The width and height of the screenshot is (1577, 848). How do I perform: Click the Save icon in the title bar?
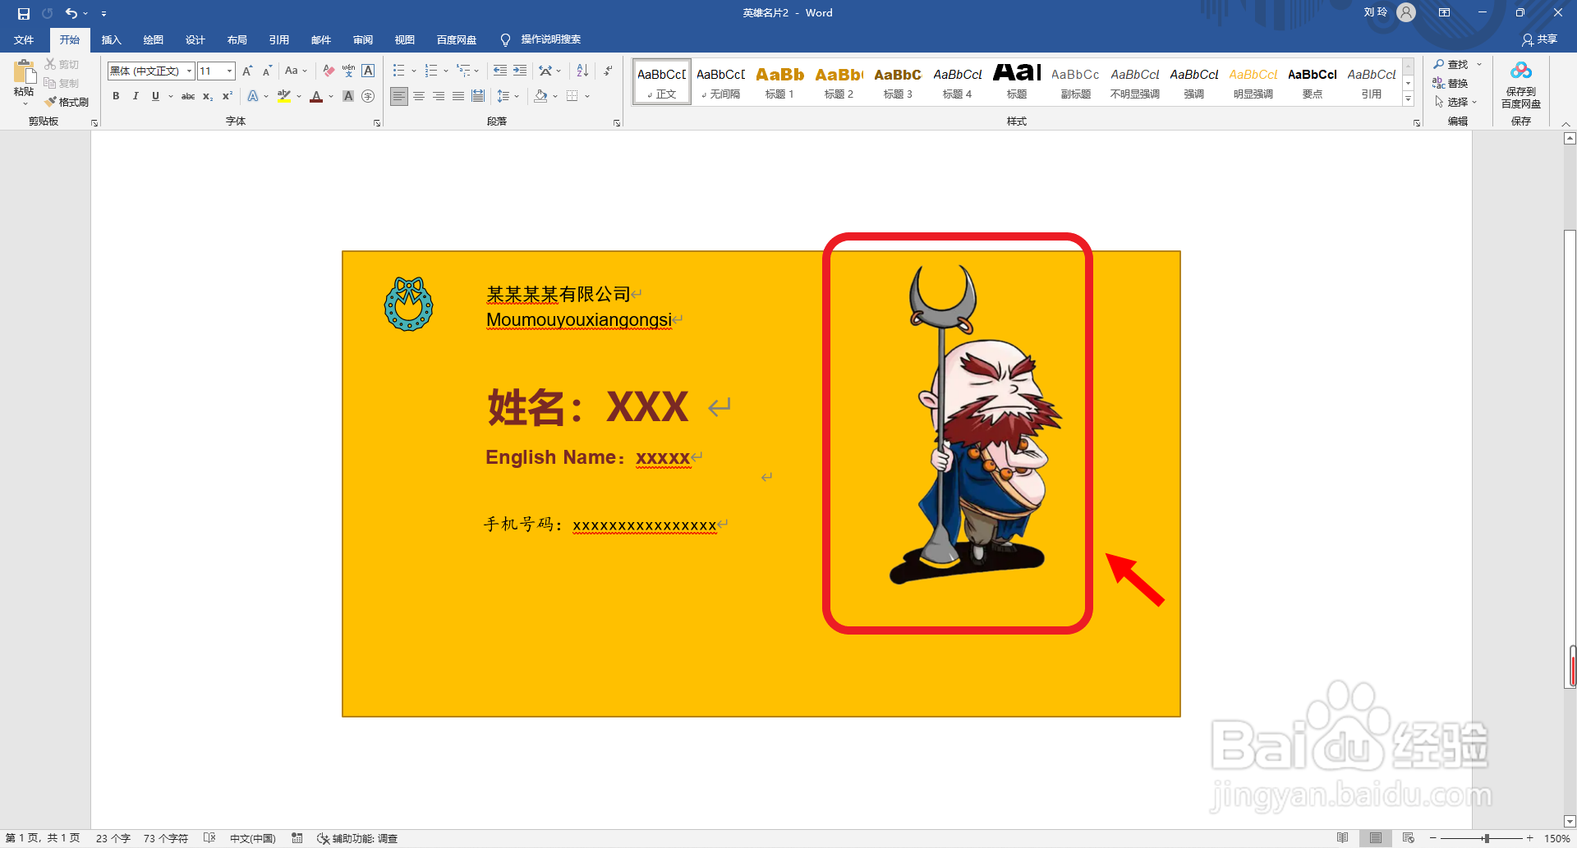point(23,13)
